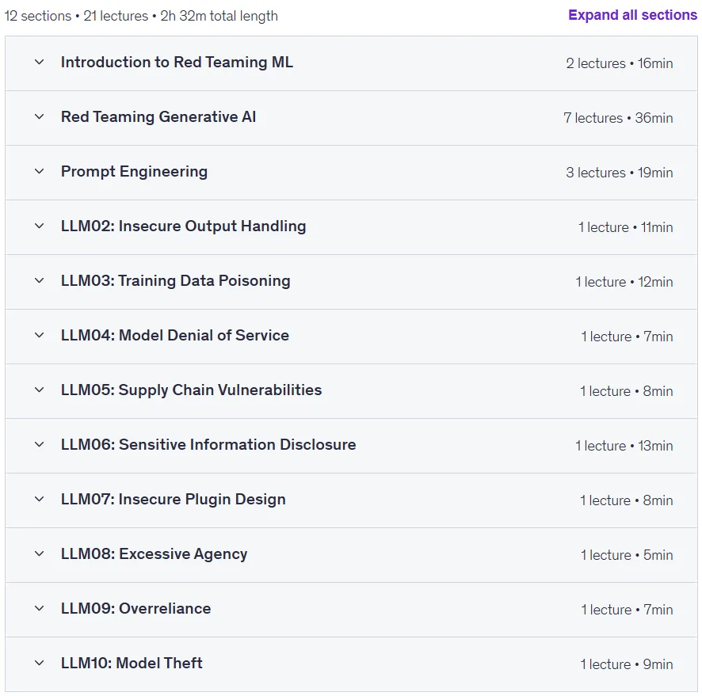Open the LLM10: Model Theft section title
The image size is (702, 696).
click(x=132, y=663)
